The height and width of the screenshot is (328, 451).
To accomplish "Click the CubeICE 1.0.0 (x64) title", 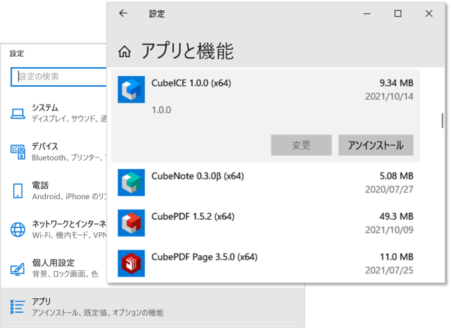I will tap(192, 83).
